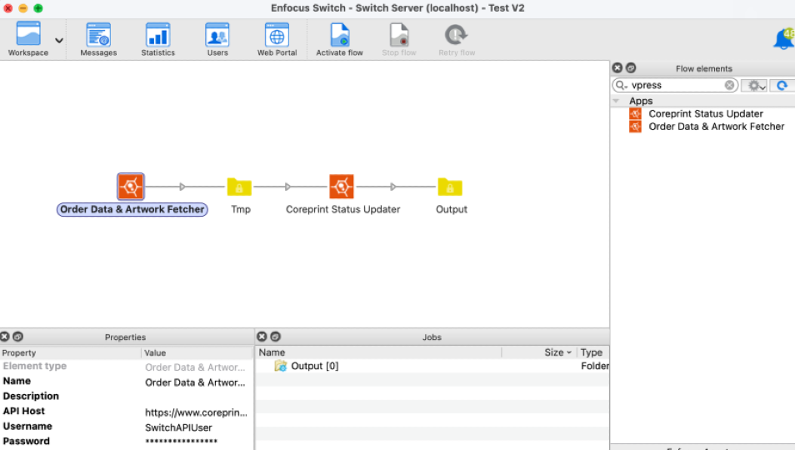Edit the API Host value
Viewport: 795px width, 450px height.
coord(197,412)
